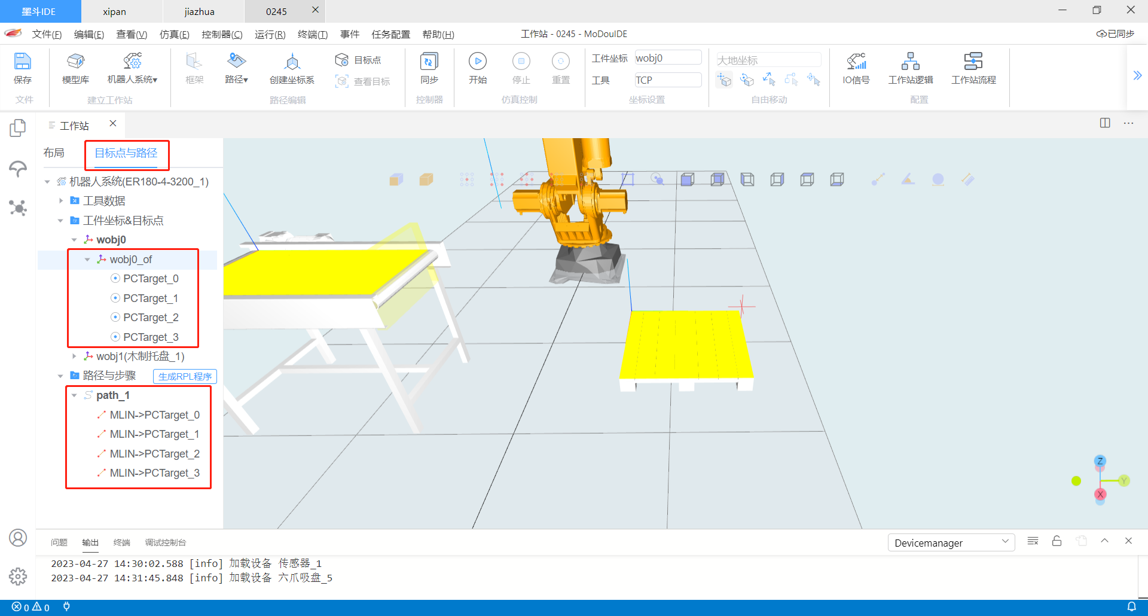
Task: Toggle split editor layout icon
Action: tap(1104, 123)
